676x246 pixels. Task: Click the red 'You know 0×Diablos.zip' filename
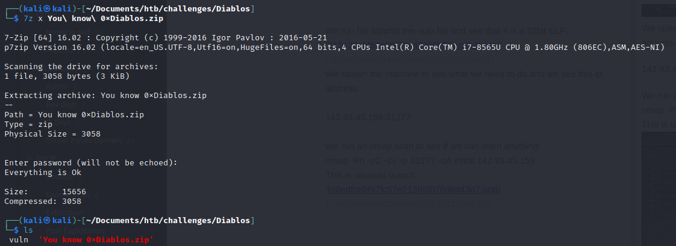pos(96,239)
